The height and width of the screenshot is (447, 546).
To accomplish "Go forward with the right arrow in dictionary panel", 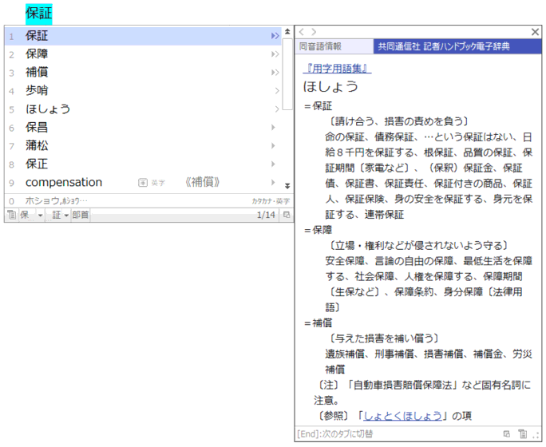I will point(314,32).
